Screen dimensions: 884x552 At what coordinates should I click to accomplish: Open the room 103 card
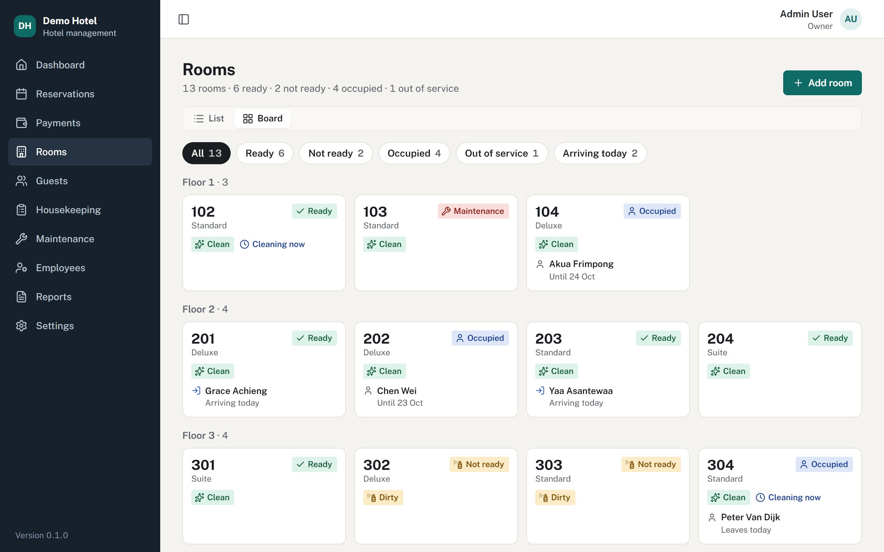pos(436,243)
